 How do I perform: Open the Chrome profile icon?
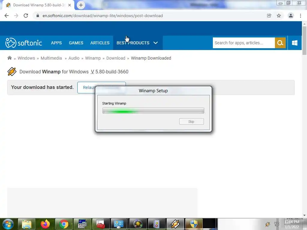click(291, 16)
